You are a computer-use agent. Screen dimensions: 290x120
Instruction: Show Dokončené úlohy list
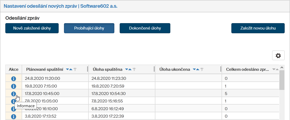click(145, 28)
